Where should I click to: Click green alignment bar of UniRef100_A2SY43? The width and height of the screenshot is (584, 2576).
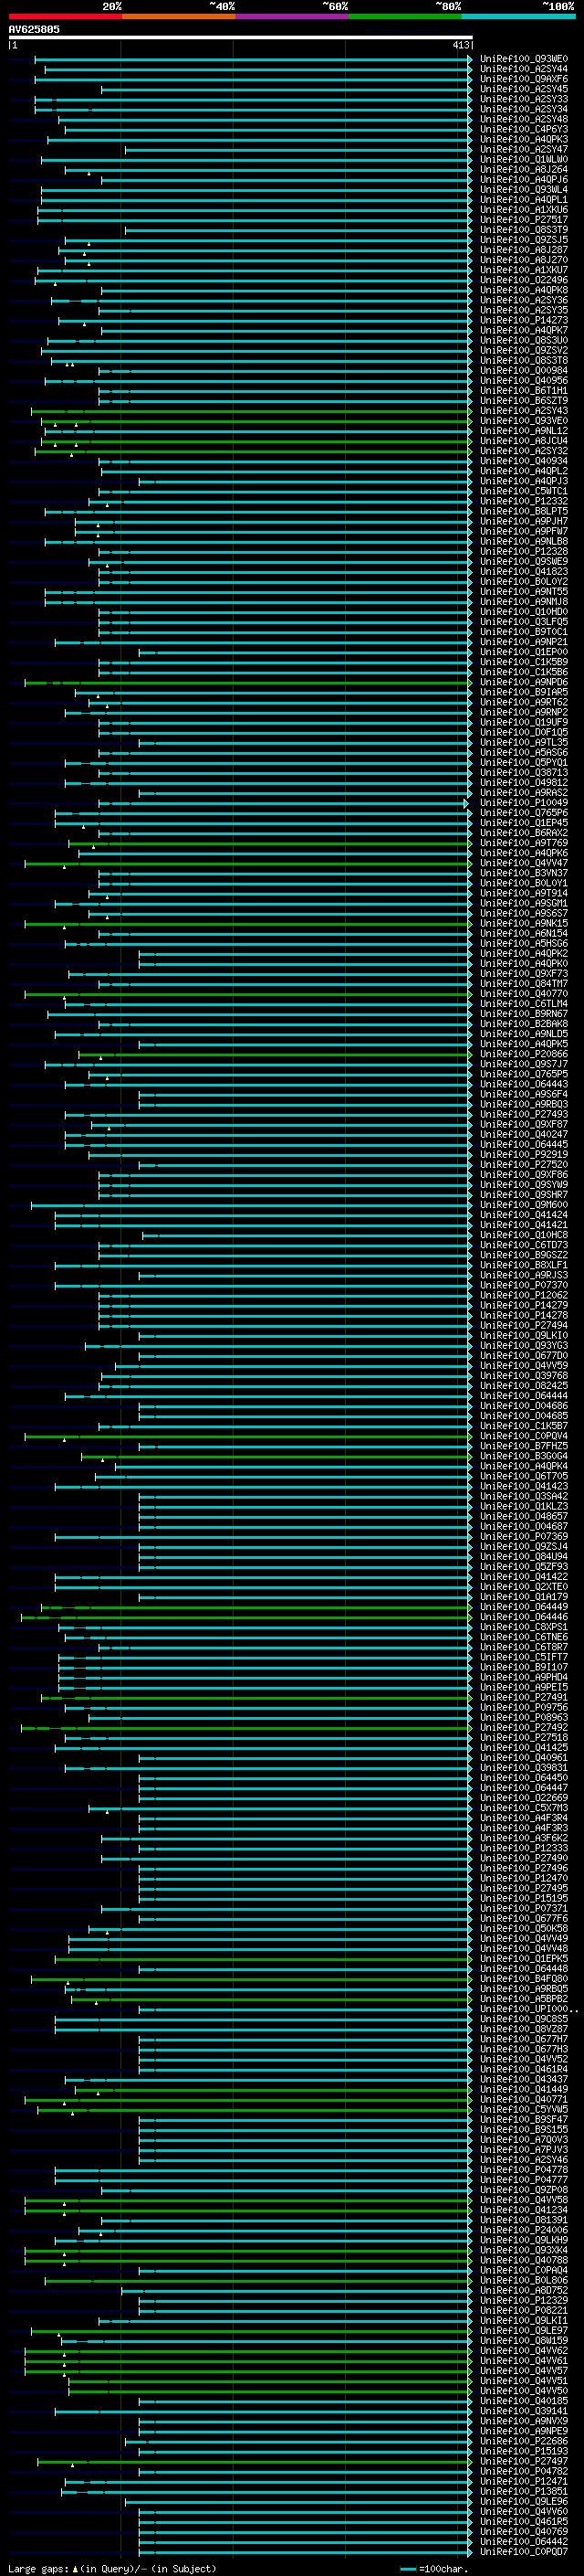[252, 411]
